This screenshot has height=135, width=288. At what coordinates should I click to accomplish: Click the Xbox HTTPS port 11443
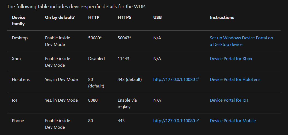(x=123, y=59)
